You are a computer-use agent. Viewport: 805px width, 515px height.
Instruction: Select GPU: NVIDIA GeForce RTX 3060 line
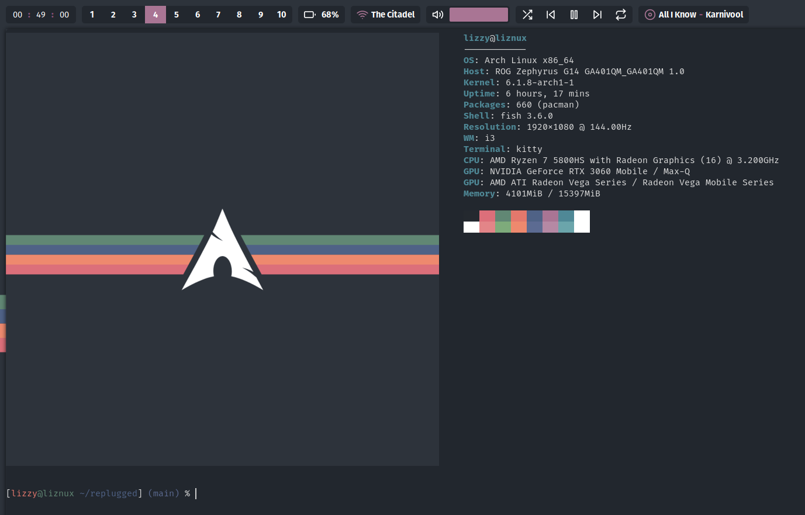[577, 171]
